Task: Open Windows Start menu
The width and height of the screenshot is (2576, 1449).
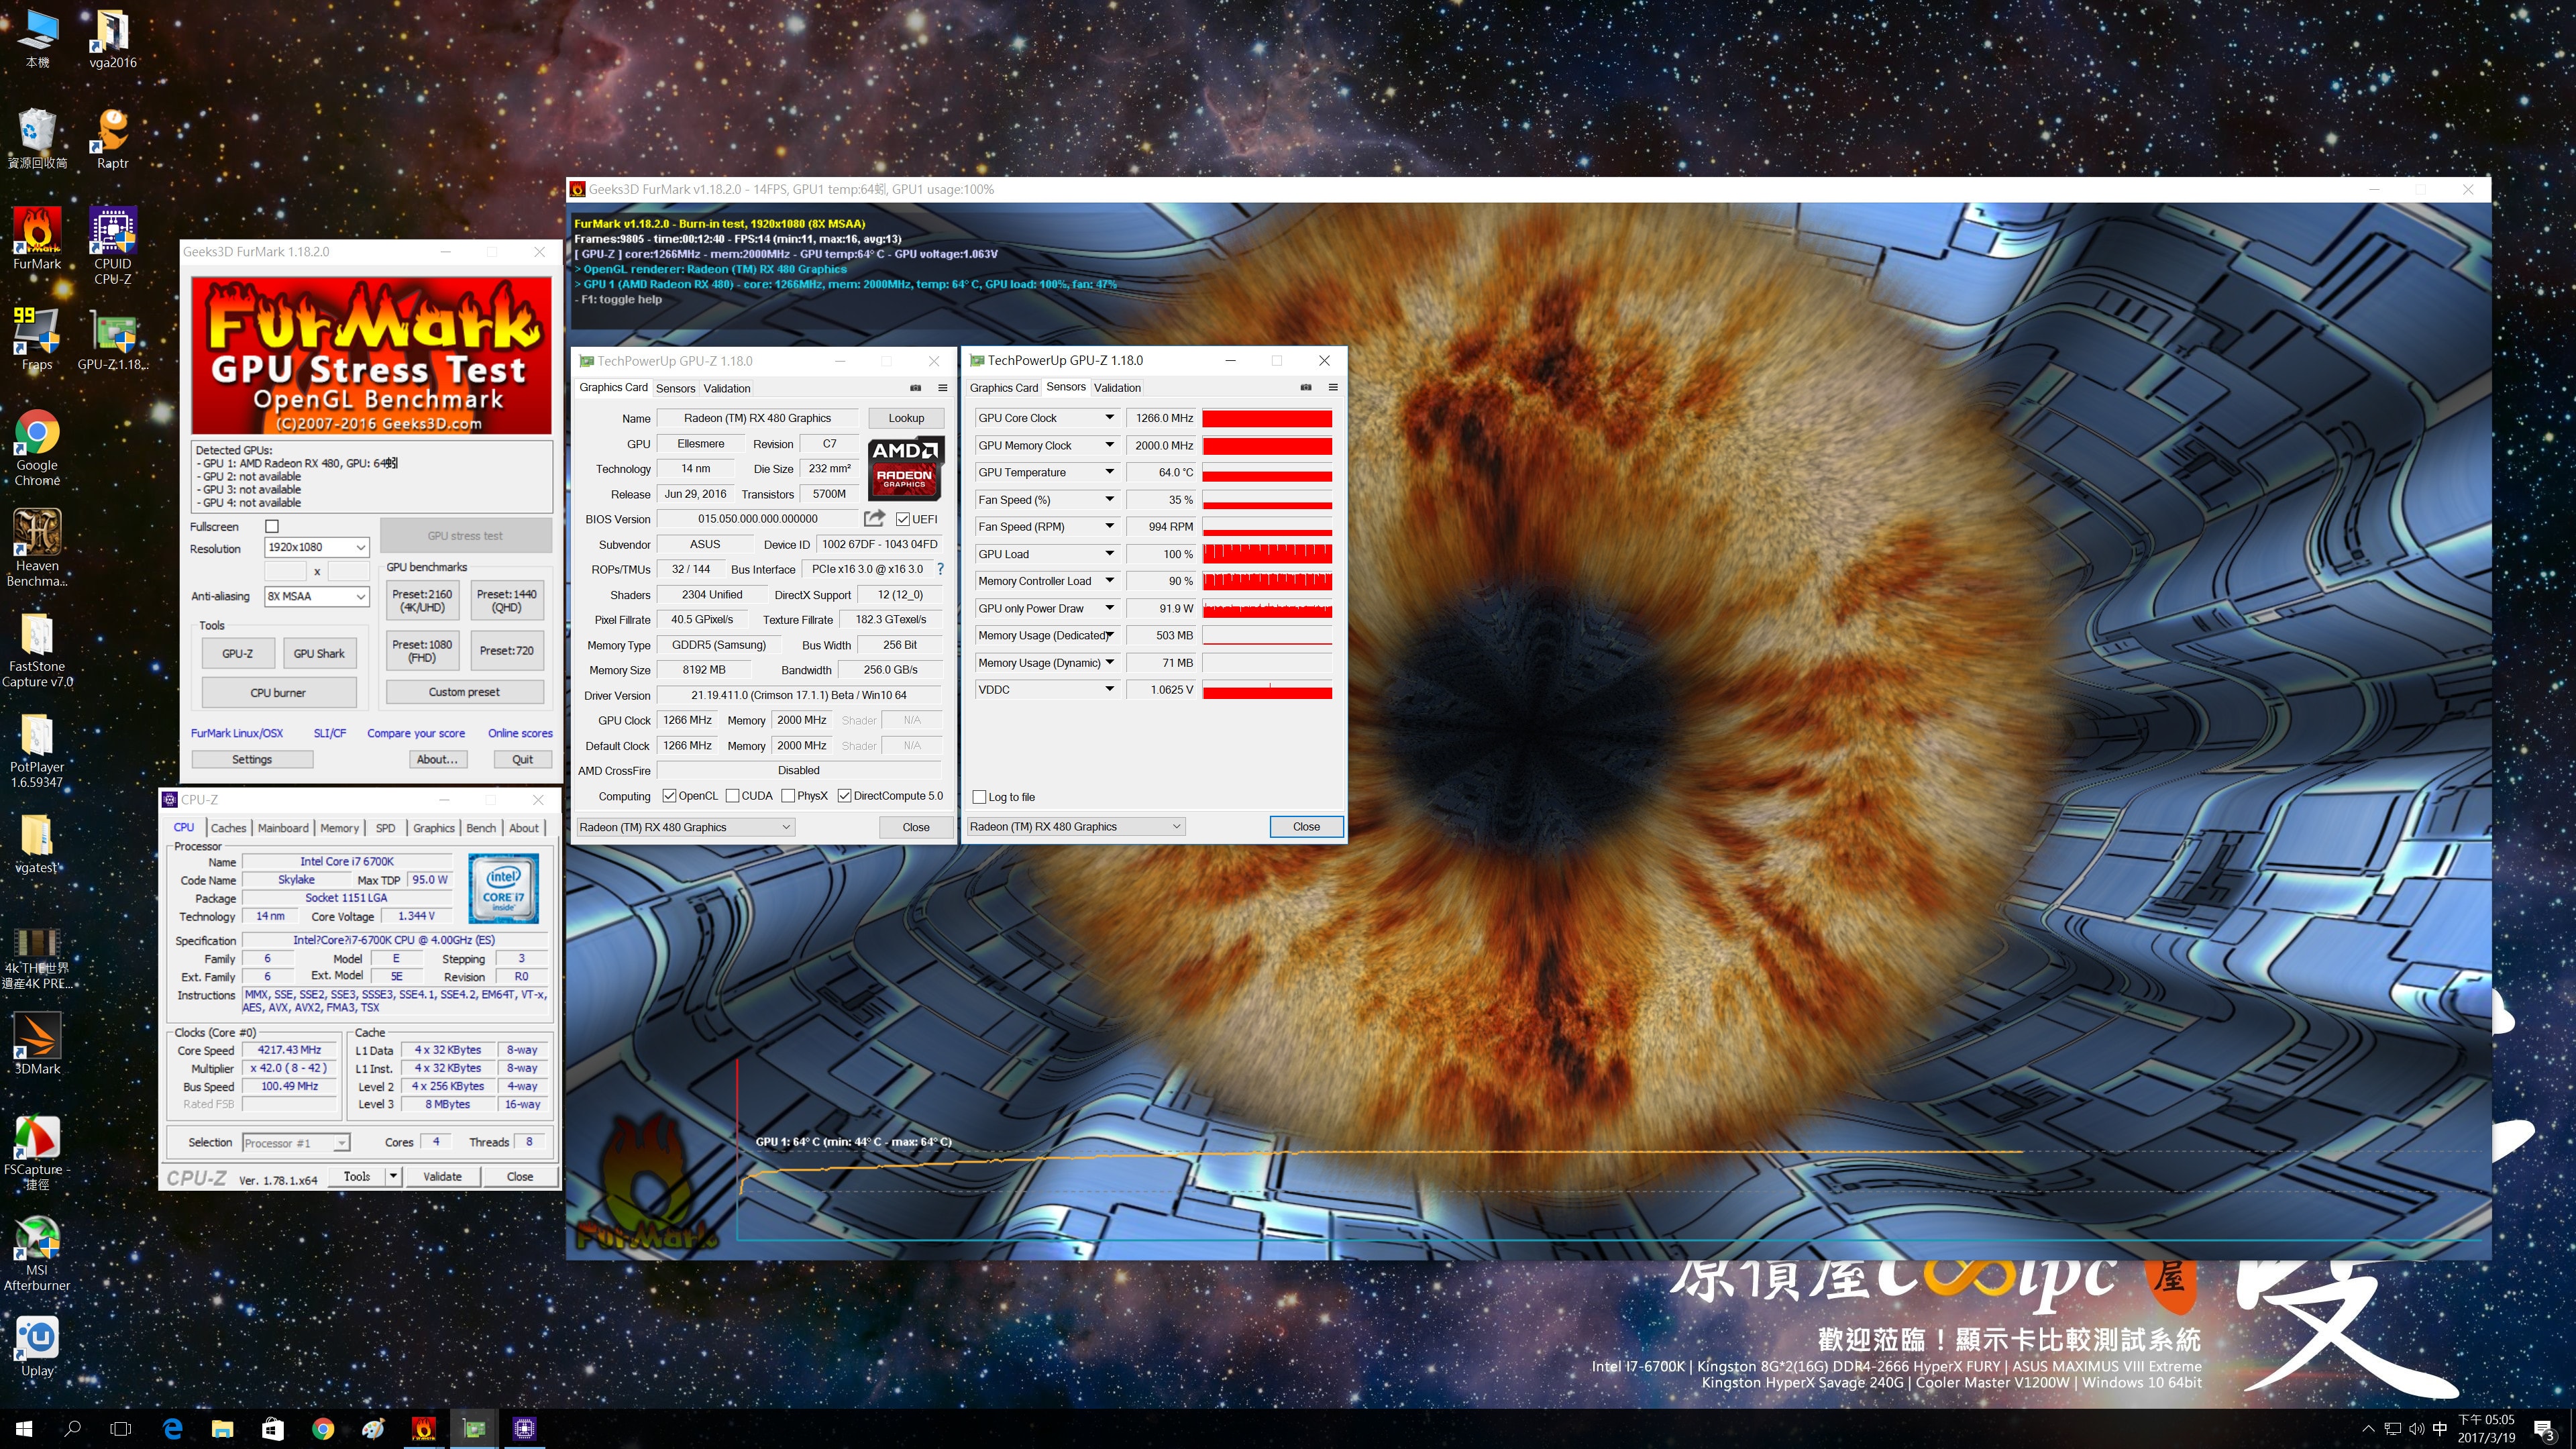Action: tap(24, 1429)
